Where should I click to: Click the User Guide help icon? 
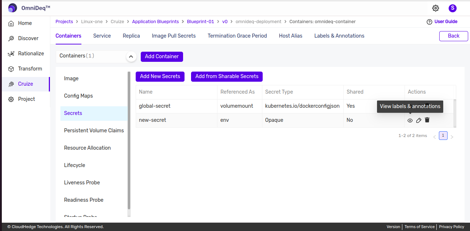(429, 22)
